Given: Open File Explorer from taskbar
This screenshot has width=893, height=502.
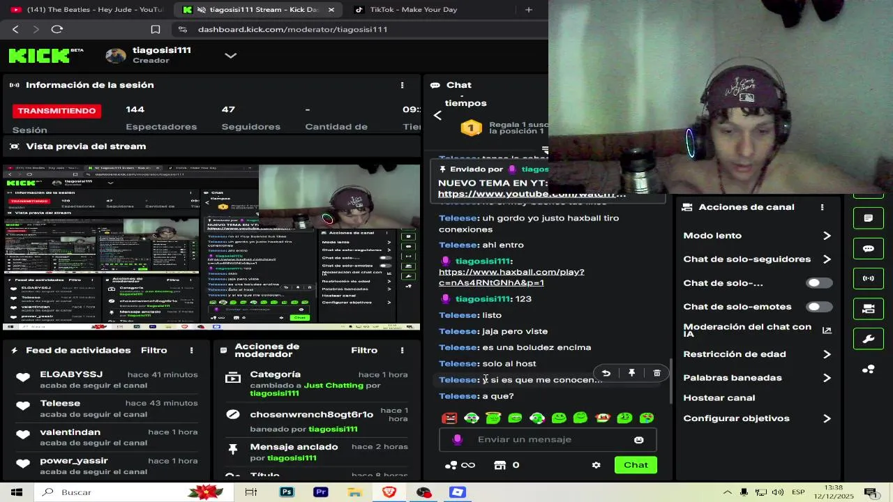Looking at the screenshot, I should pos(355,492).
